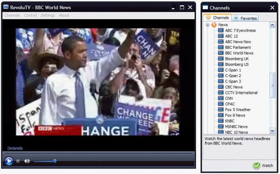Image resolution: width=280 pixels, height=174 pixels.
Task: Select the MSNBC News label
Action: click(236, 127)
